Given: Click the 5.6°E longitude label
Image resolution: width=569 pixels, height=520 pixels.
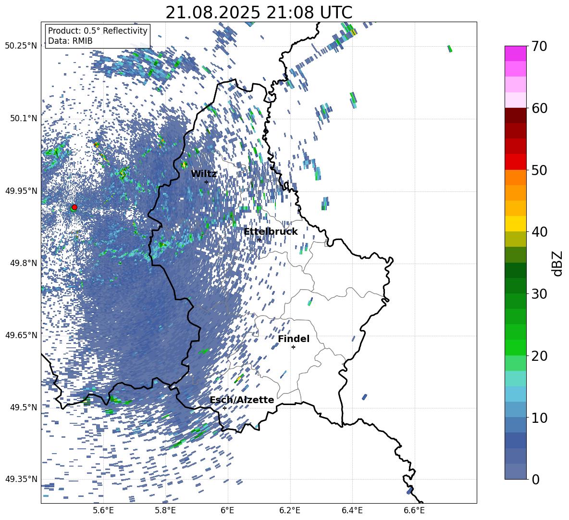Looking at the screenshot, I should [x=103, y=510].
